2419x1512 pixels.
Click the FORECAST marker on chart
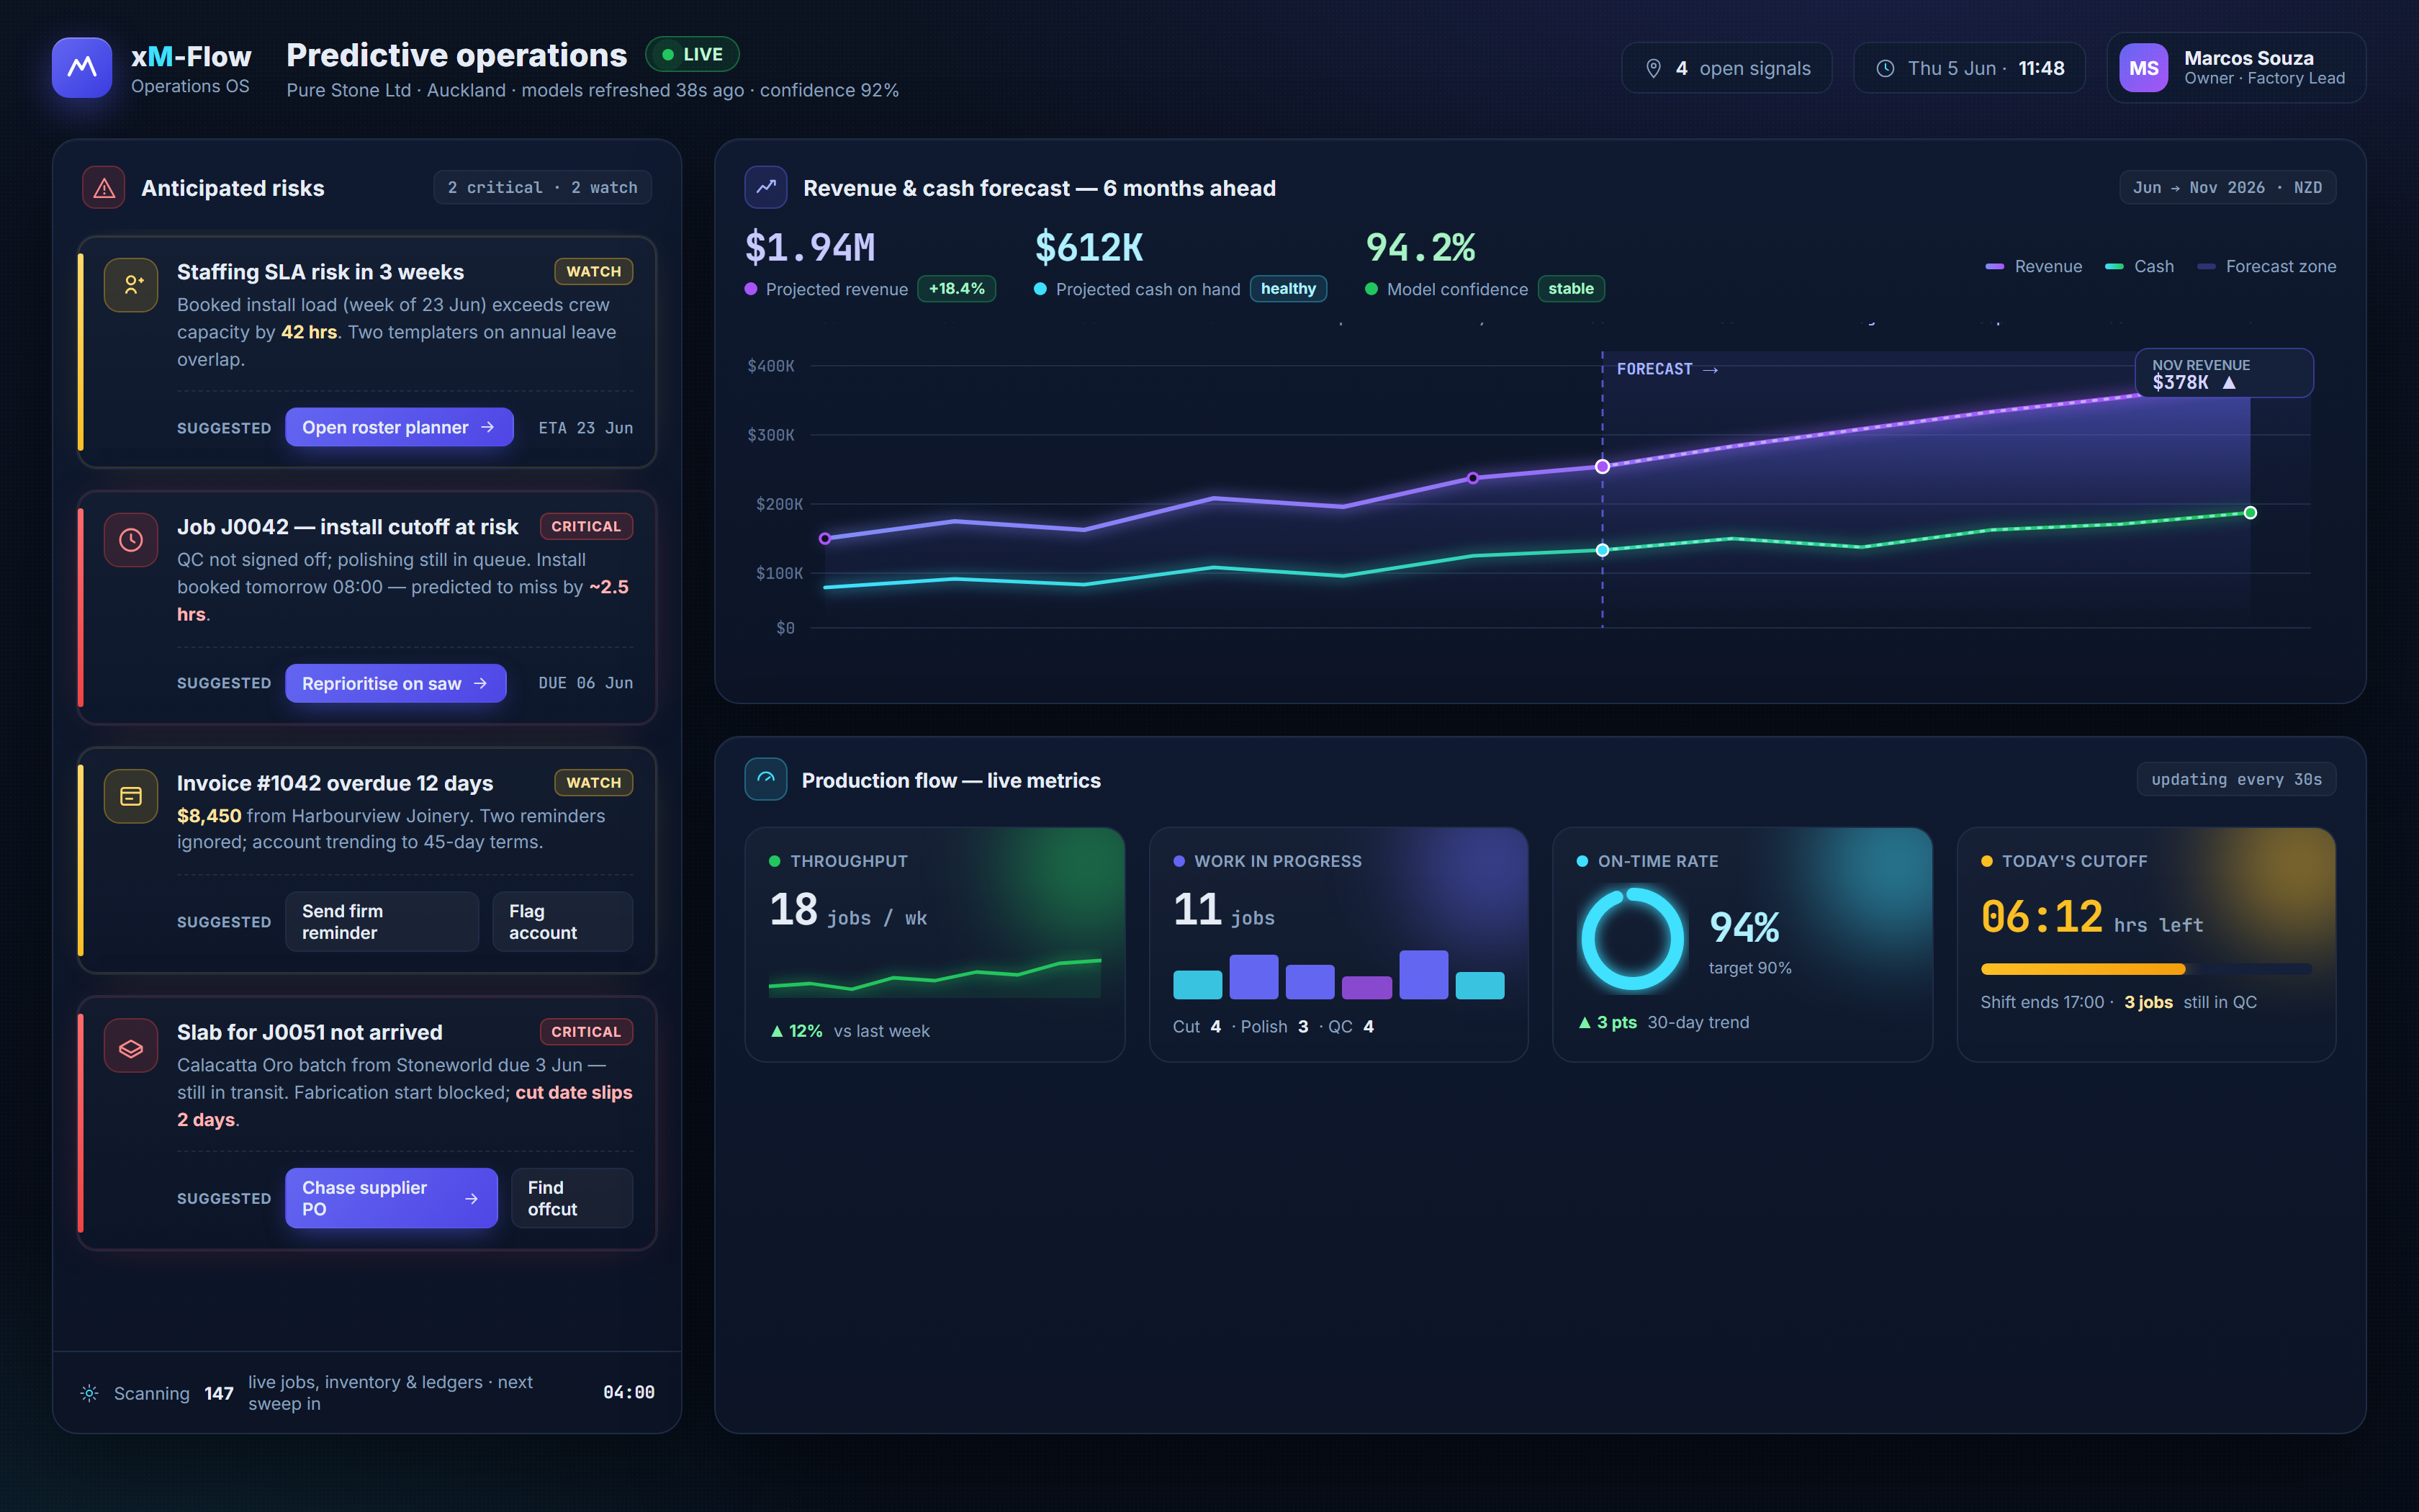click(1667, 369)
